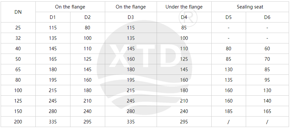Select the D1 column header
290x129 pixels.
pyautogui.click(x=53, y=17)
